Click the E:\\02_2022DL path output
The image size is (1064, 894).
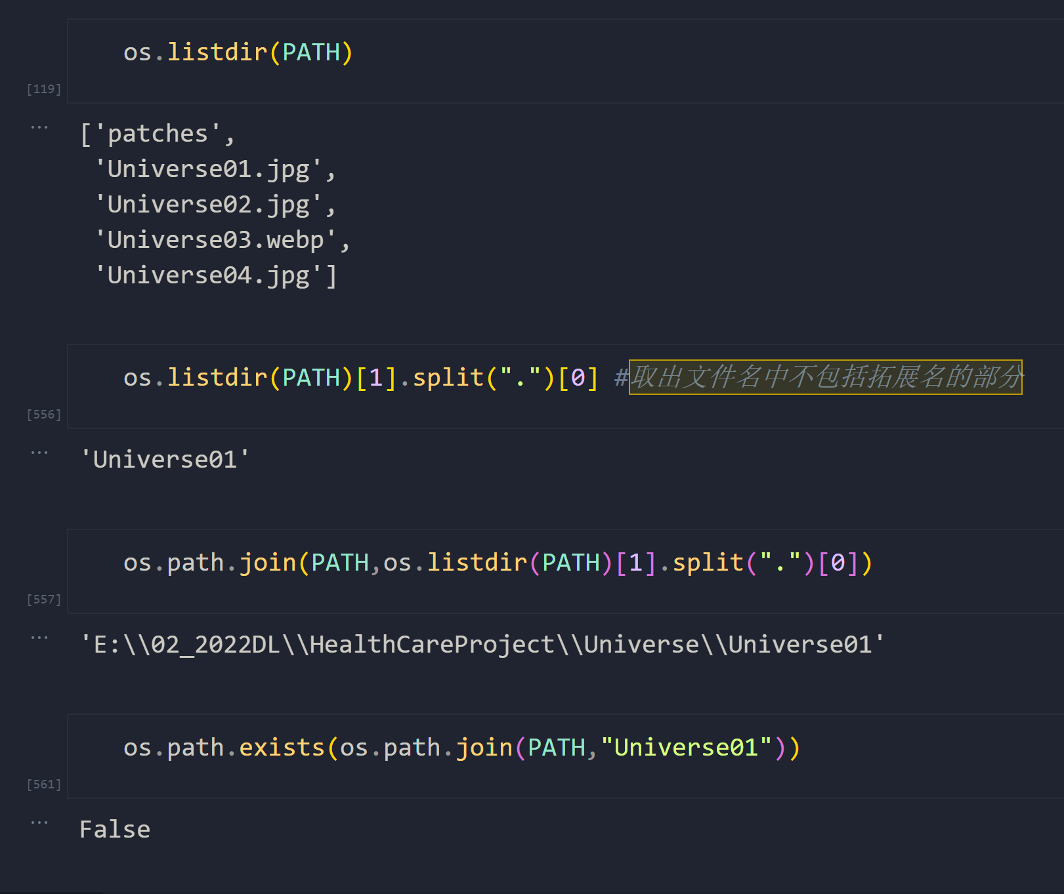(482, 645)
